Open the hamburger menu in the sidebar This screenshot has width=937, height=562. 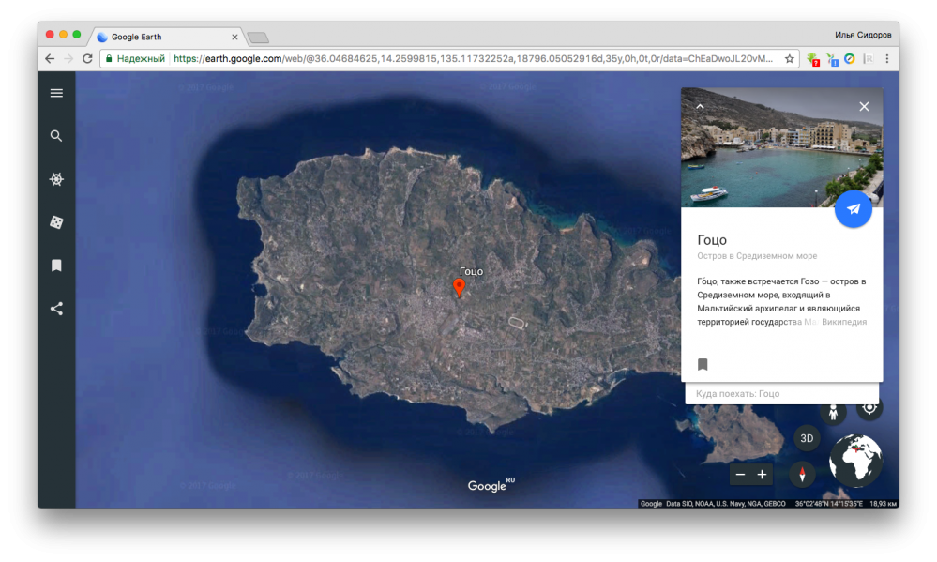(56, 93)
